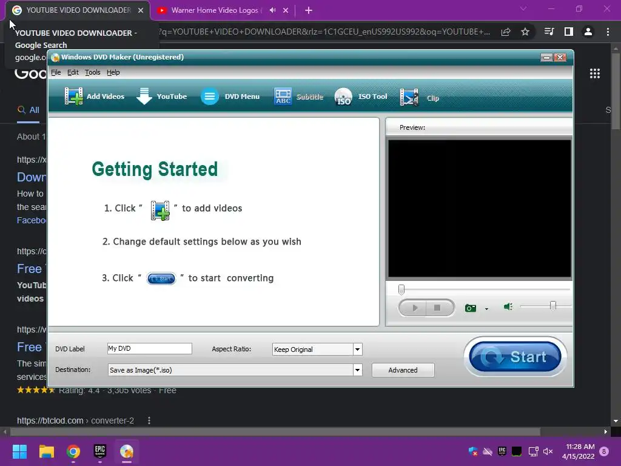Toggle the Chrome side panel icon
The width and height of the screenshot is (621, 466).
point(569,32)
